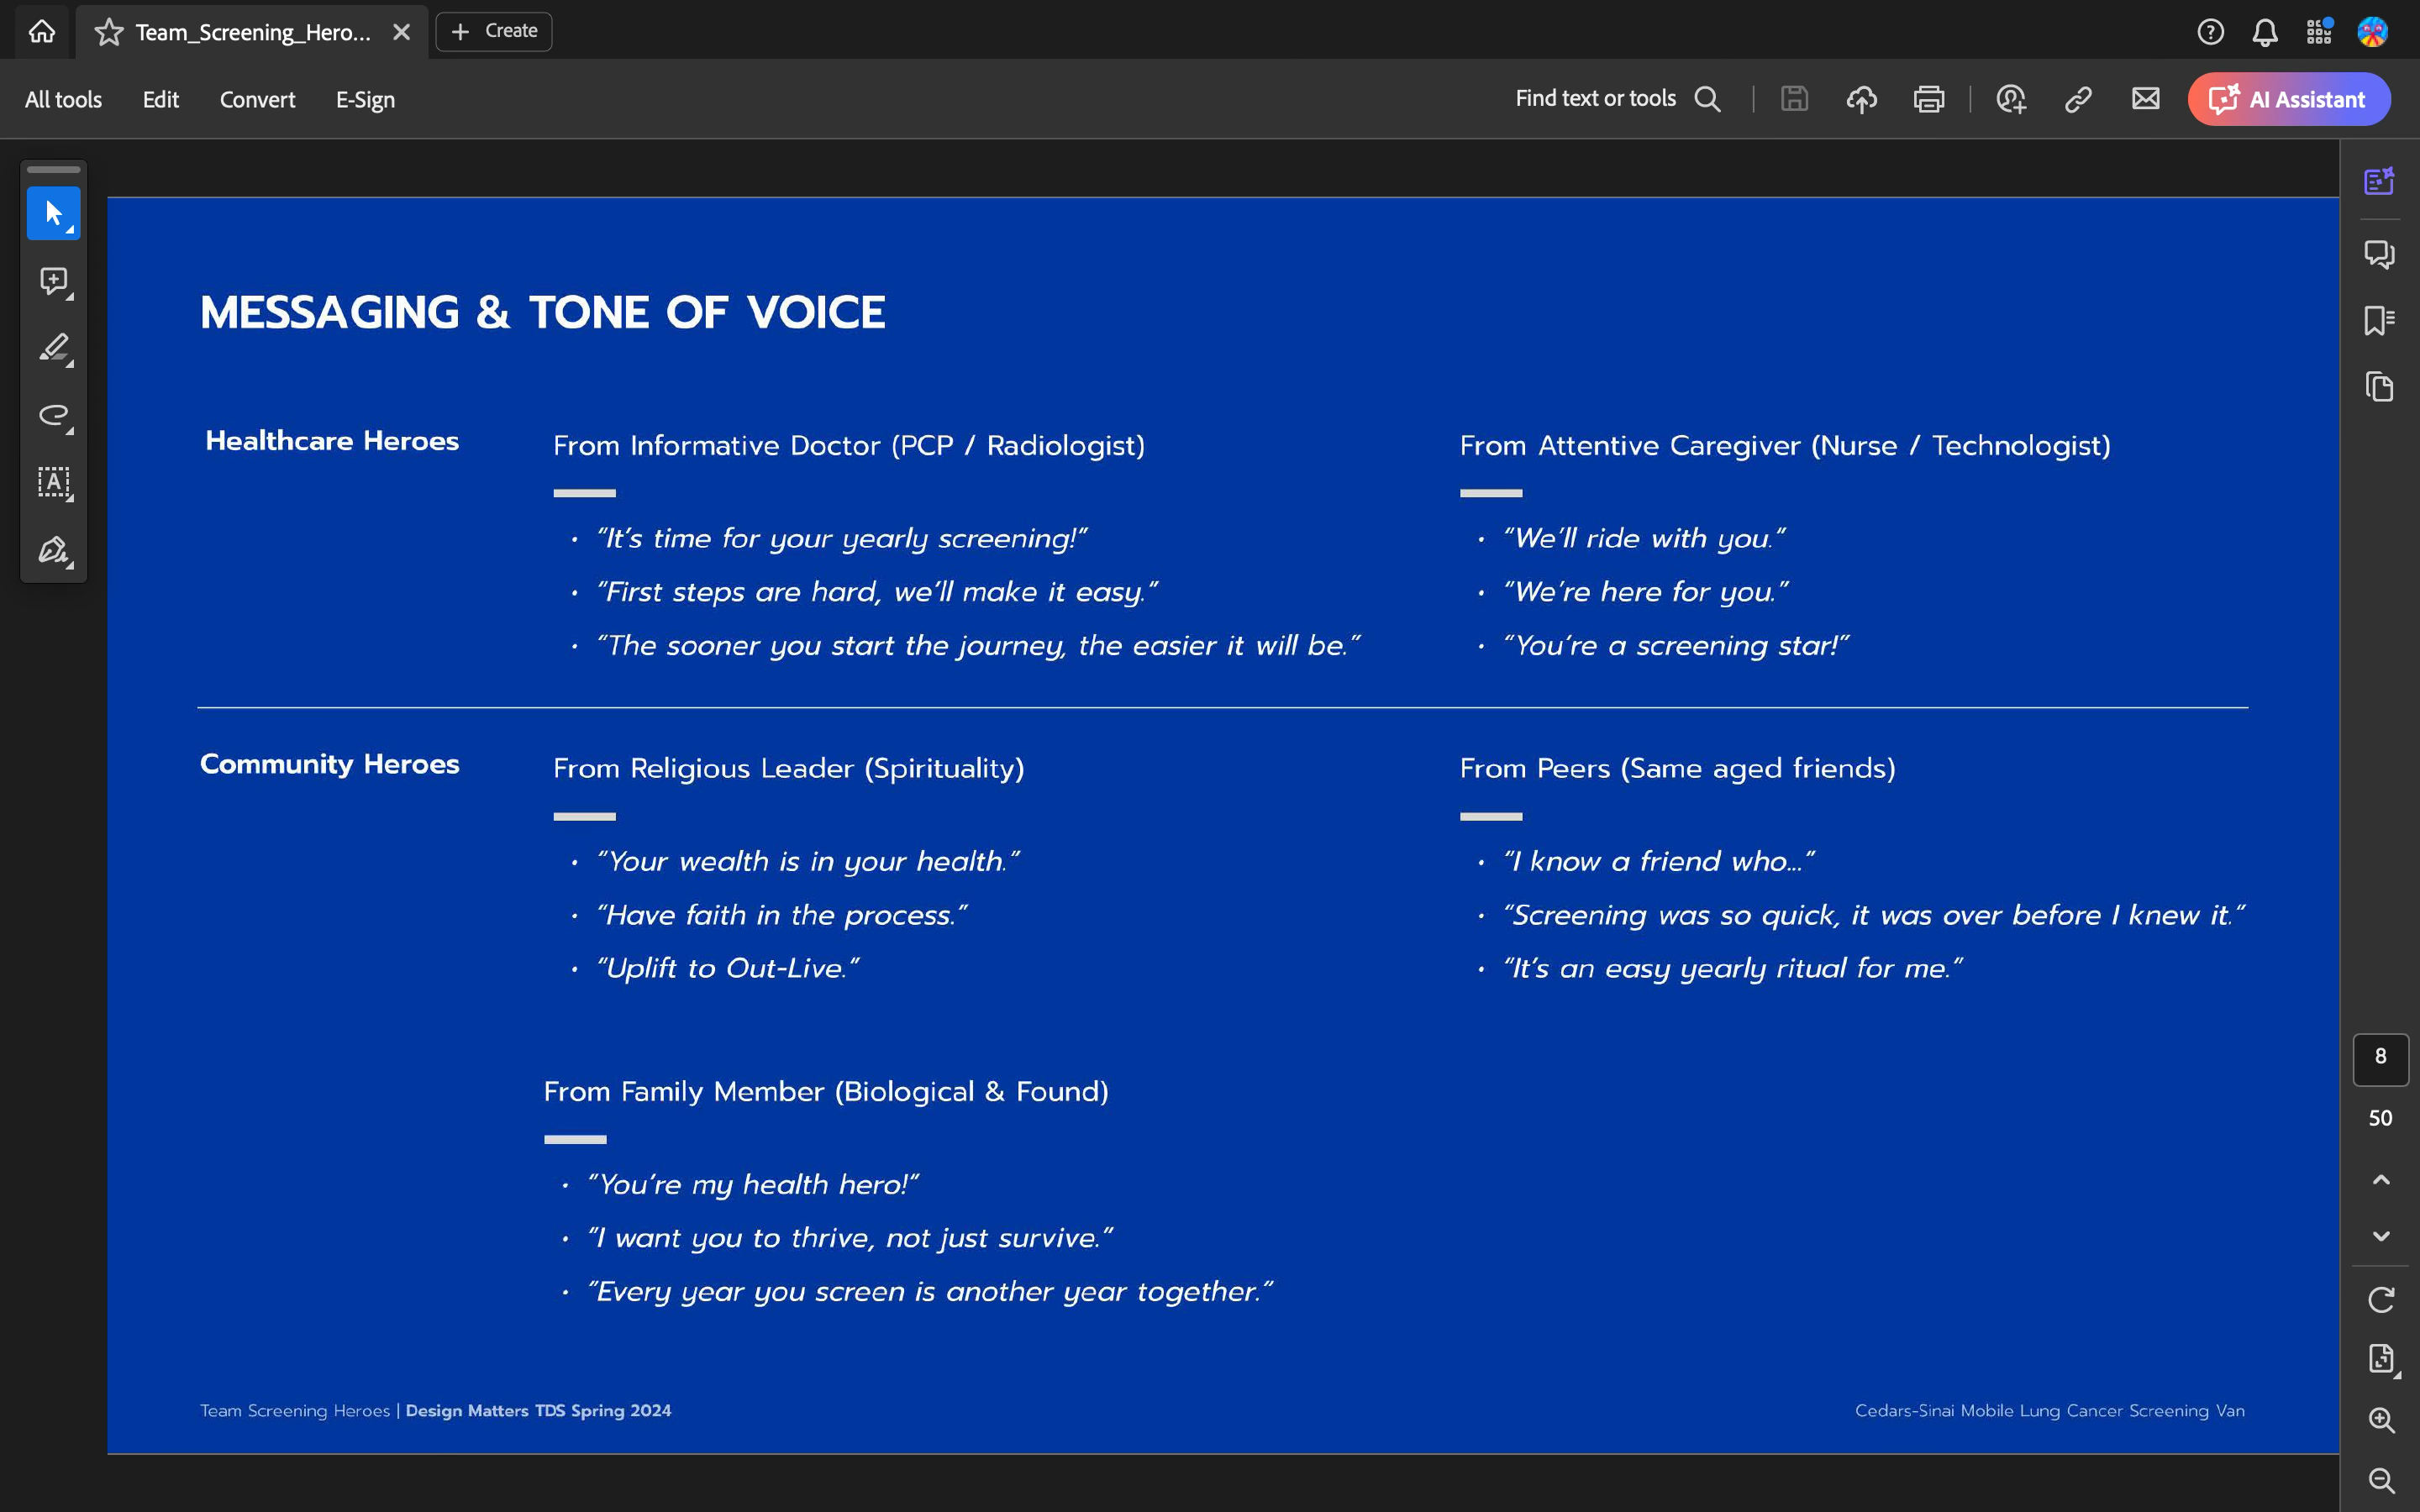The width and height of the screenshot is (2420, 1512).
Task: Choose the add comment tool
Action: click(53, 281)
